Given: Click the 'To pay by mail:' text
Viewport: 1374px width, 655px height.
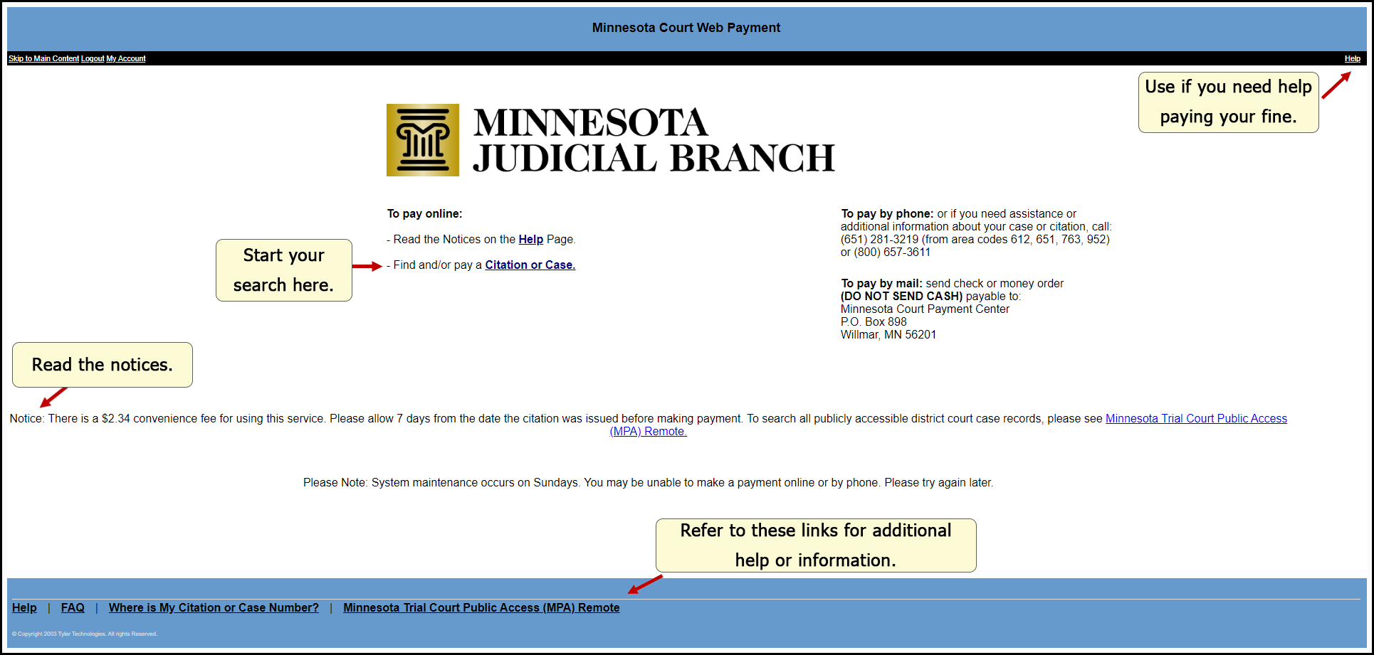Looking at the screenshot, I should pyautogui.click(x=881, y=283).
